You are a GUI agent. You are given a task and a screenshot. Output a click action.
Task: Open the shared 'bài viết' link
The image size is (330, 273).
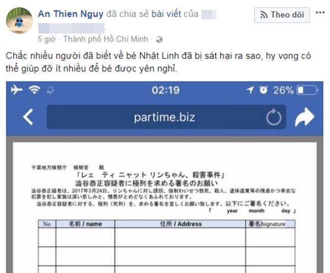(166, 14)
